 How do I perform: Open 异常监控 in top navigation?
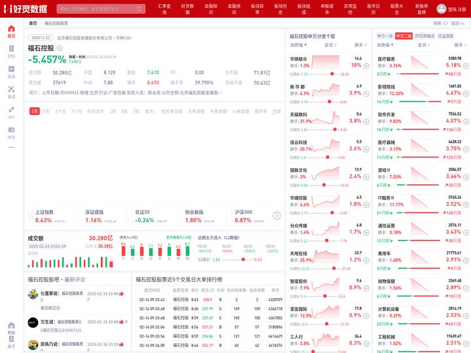coord(350,9)
